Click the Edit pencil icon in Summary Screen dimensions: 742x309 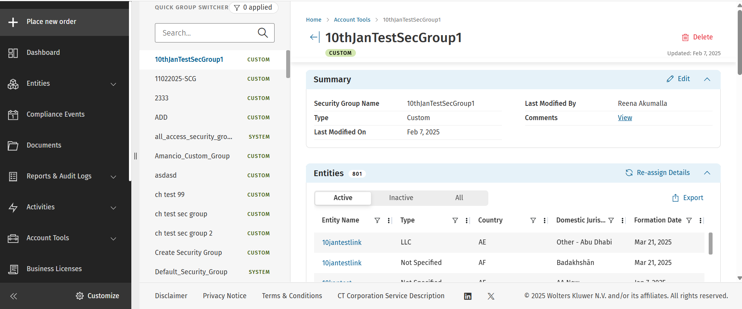(670, 79)
